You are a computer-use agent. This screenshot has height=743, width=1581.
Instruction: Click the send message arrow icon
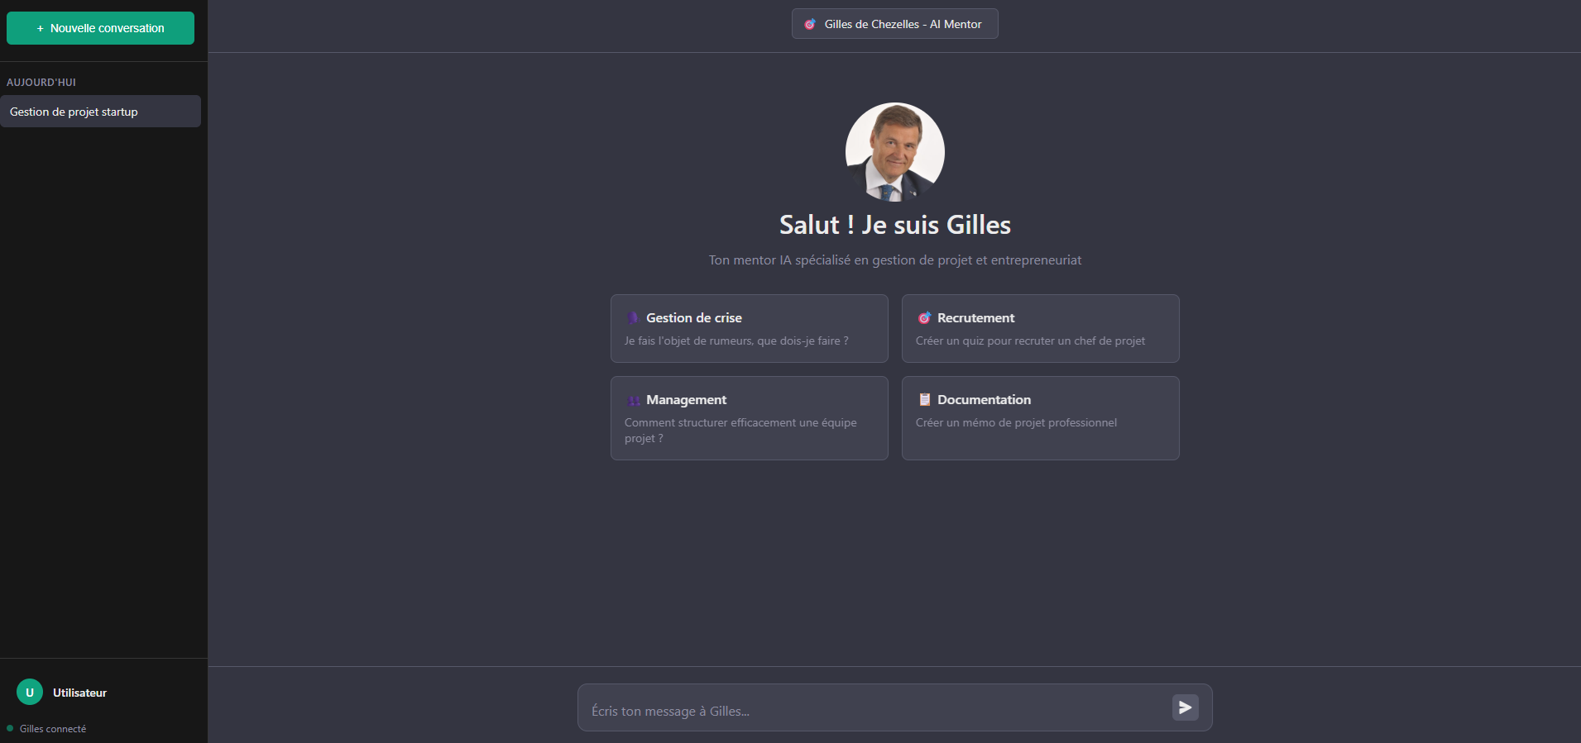(x=1185, y=707)
